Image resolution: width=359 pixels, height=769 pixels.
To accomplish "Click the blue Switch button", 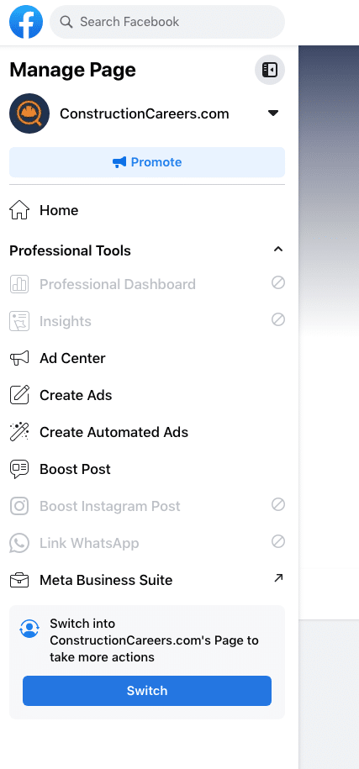I will (x=147, y=691).
